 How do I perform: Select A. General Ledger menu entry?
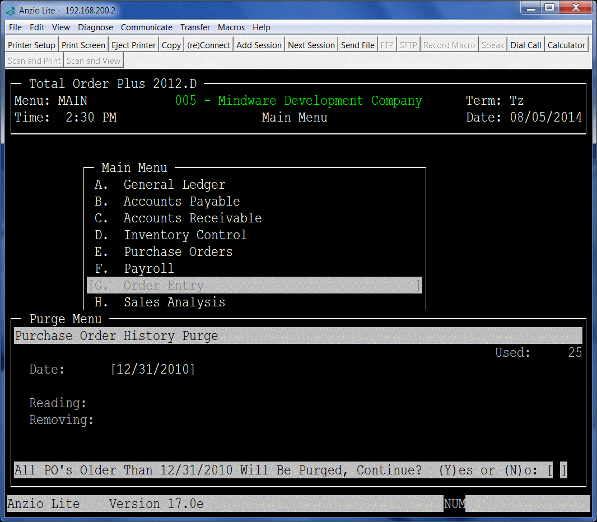pos(160,185)
